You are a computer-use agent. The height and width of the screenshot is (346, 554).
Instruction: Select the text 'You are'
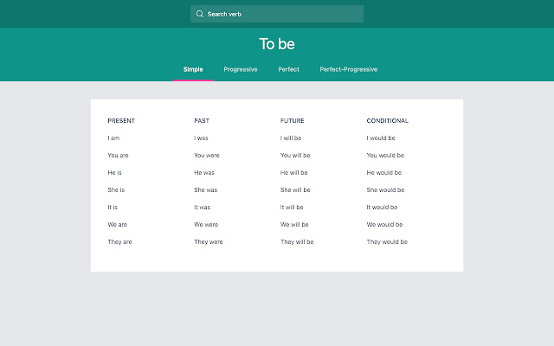point(118,156)
